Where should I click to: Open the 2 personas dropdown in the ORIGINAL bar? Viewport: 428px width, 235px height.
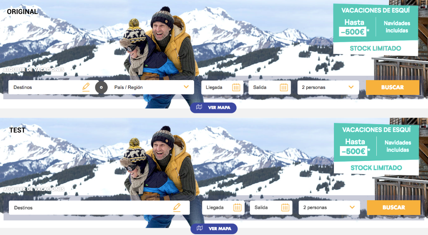click(328, 87)
